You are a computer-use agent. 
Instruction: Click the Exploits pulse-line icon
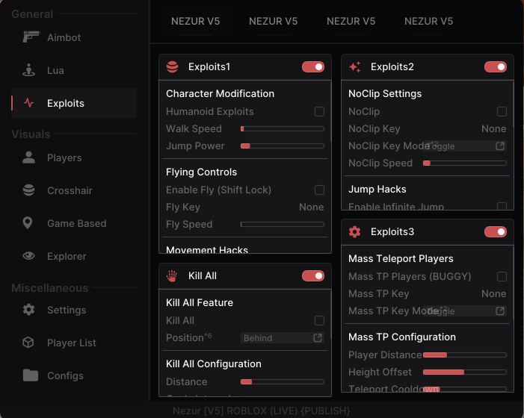(x=28, y=103)
